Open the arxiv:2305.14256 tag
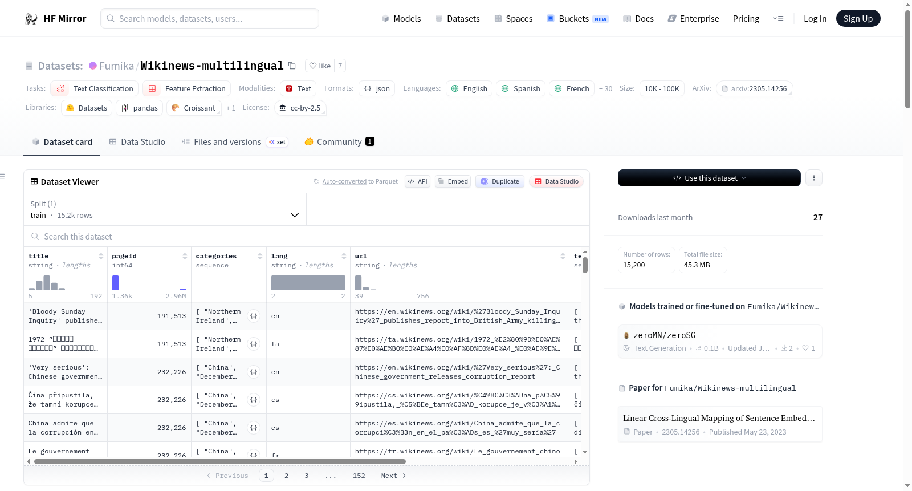This screenshot has height=491, width=912. [x=755, y=88]
